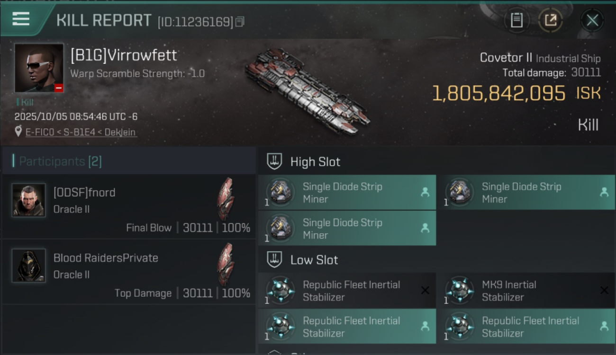This screenshot has height=355, width=616.
Task: View fnord's pilot portrait
Action: tap(29, 200)
